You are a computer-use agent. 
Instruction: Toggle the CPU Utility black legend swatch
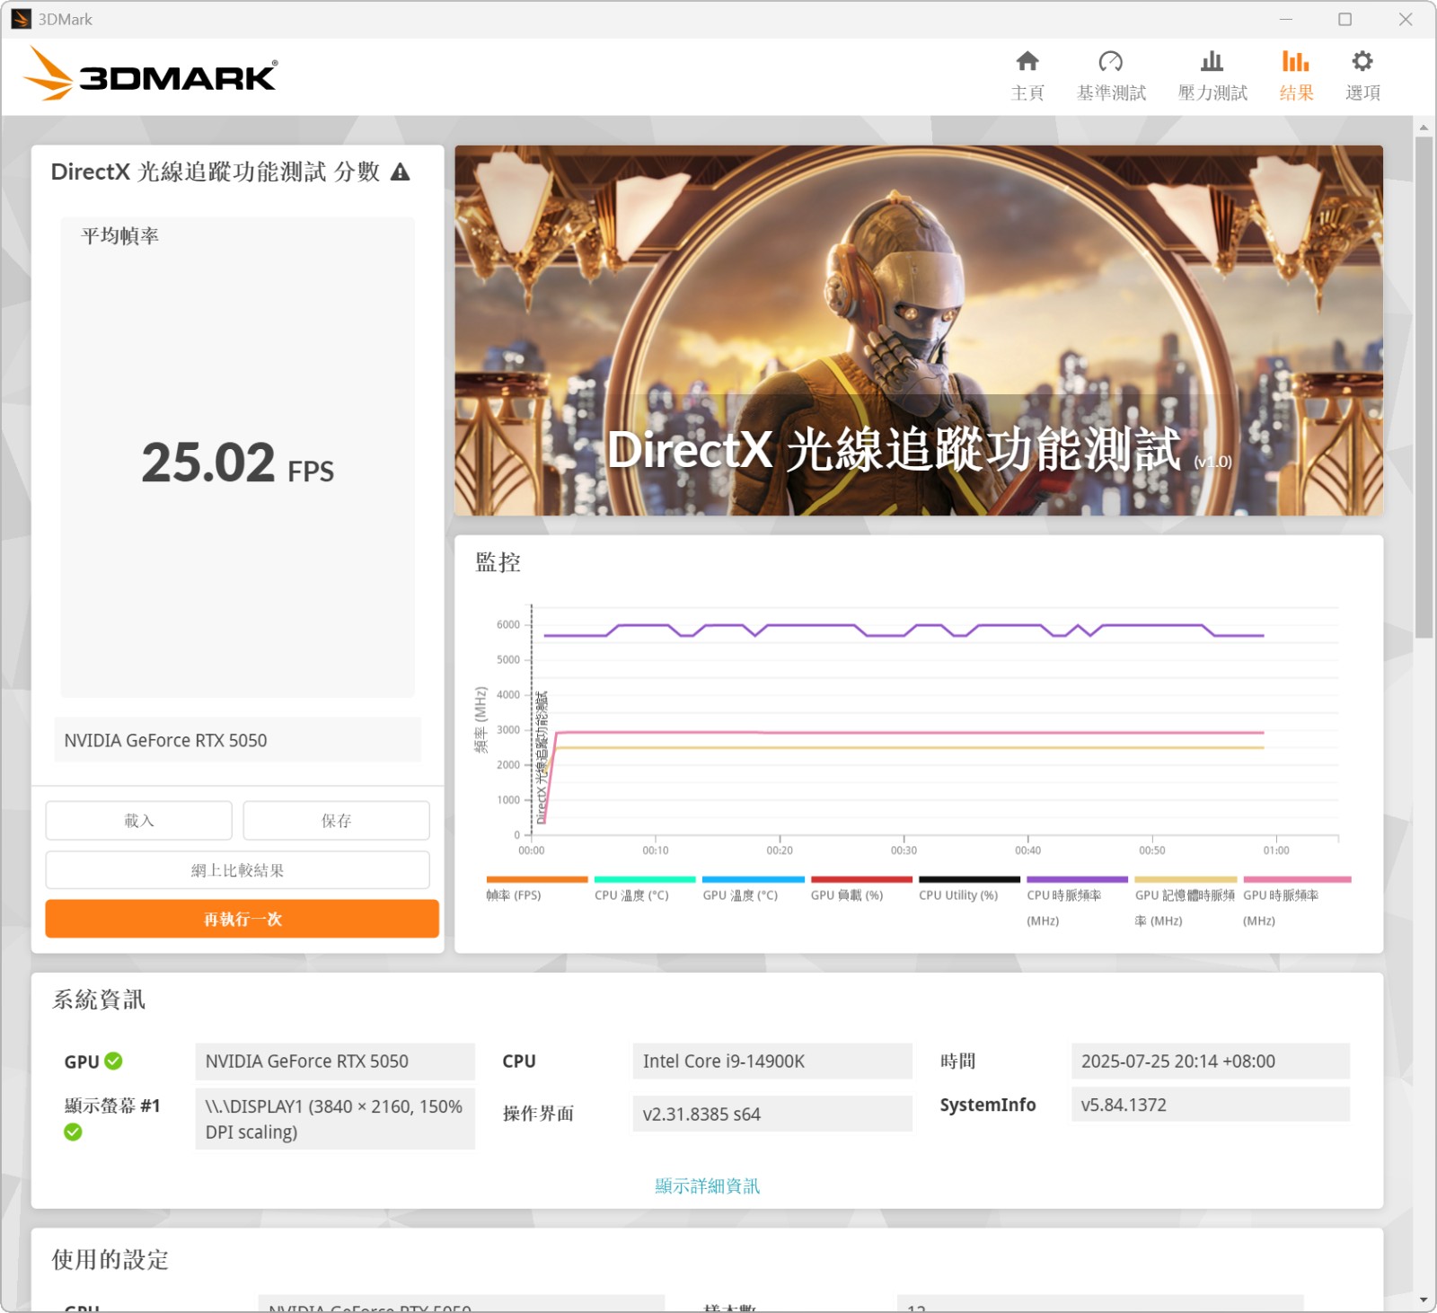[969, 879]
